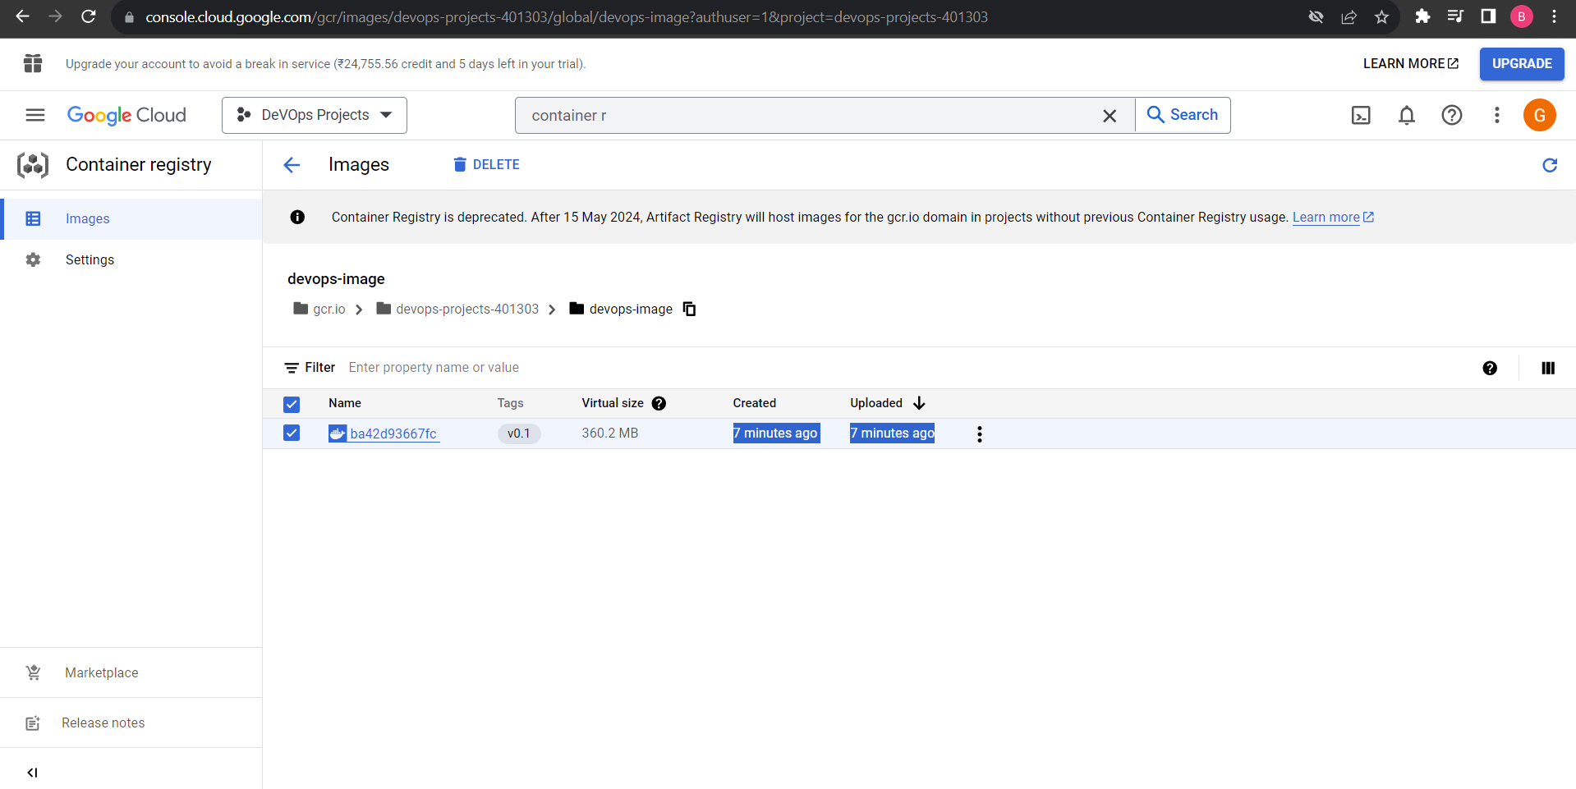Viewport: 1576px width, 789px height.
Task: Click the Google Cloud logo
Action: [x=126, y=115]
